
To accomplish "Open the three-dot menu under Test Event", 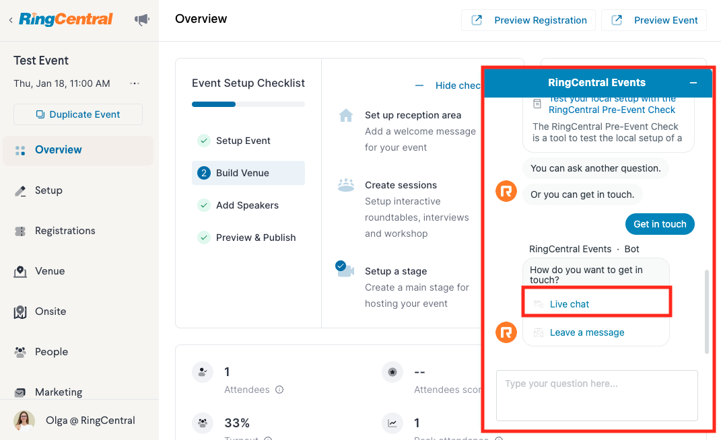I will (134, 83).
